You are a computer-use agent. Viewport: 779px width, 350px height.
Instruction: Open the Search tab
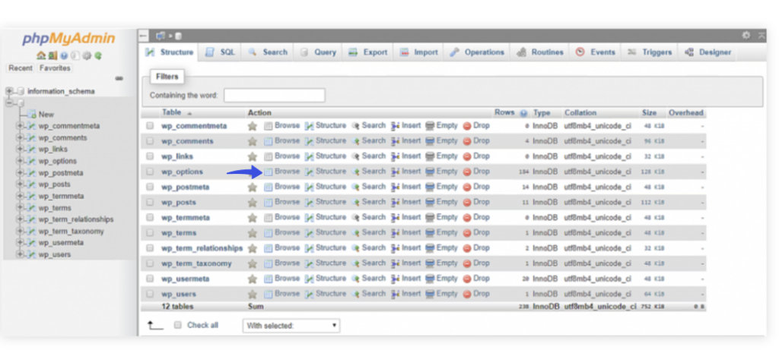(267, 52)
